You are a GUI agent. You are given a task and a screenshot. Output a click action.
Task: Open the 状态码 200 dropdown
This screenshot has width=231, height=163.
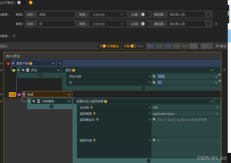186,108
